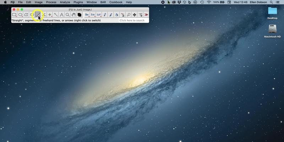This screenshot has height=142, width=284.
Task: Click the Command Finder magnifier icon in toolbar
Action: [x=129, y=15]
